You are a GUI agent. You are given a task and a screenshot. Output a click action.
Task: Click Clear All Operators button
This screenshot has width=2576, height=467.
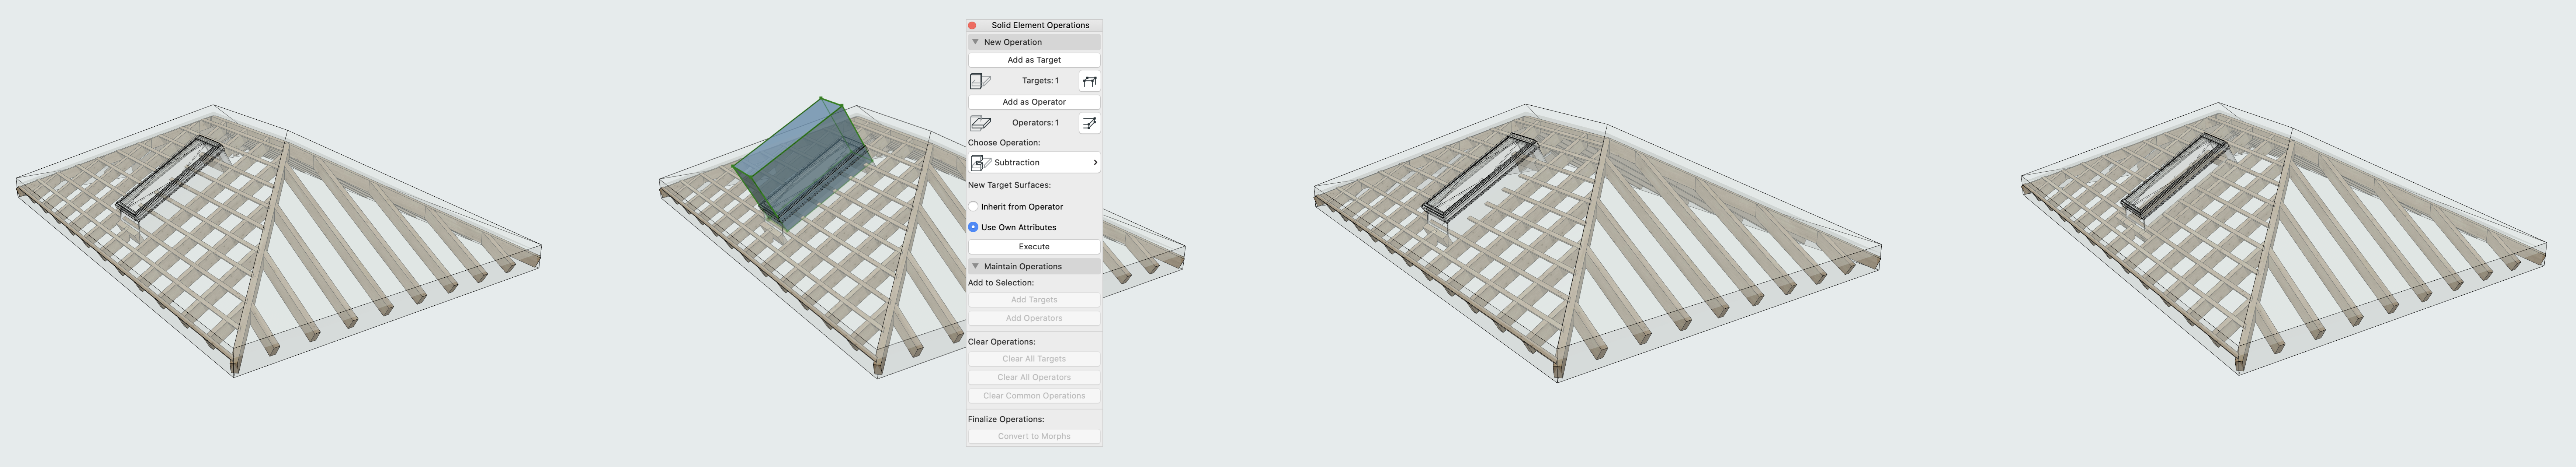(1034, 377)
